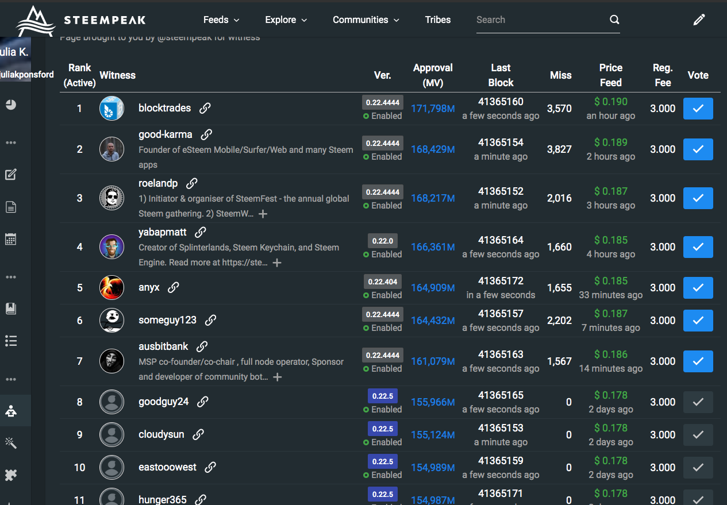This screenshot has height=505, width=727.
Task: Open good-karma witness profile name
Action: tap(165, 134)
